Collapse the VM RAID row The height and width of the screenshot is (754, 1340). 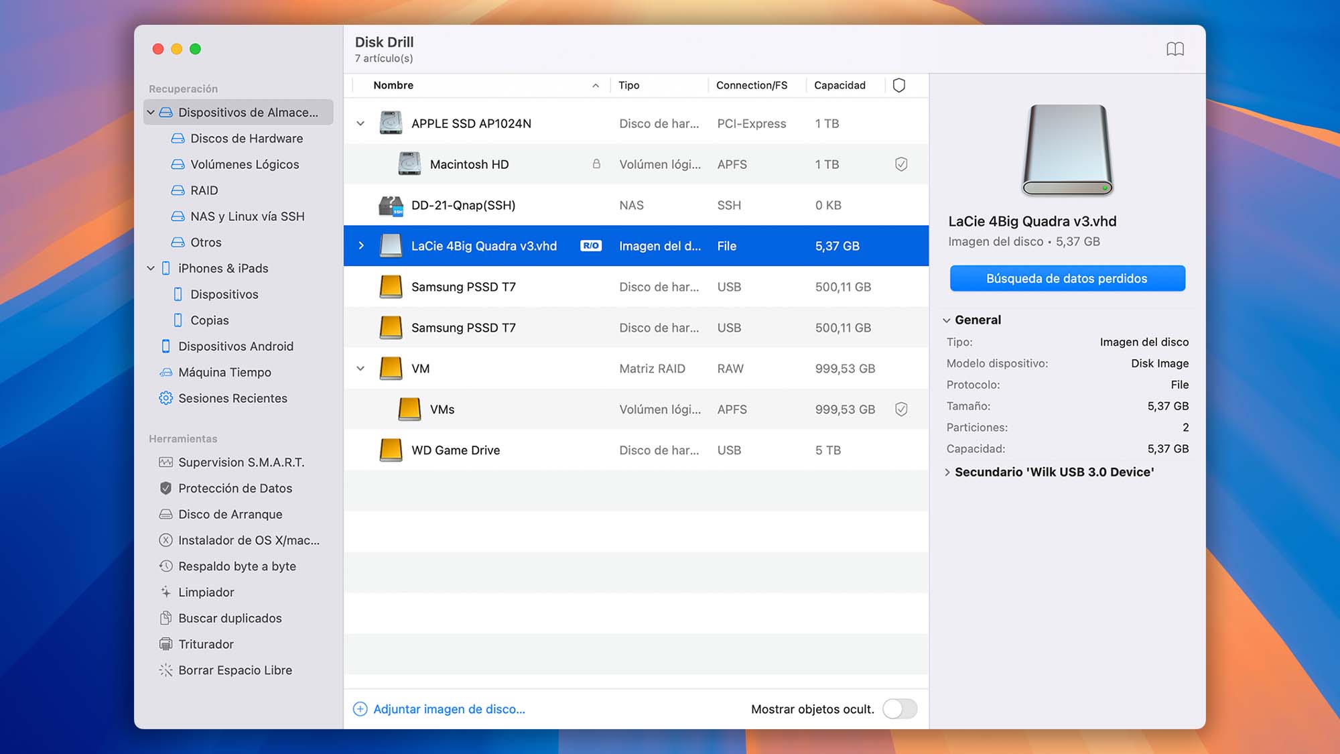click(x=360, y=369)
